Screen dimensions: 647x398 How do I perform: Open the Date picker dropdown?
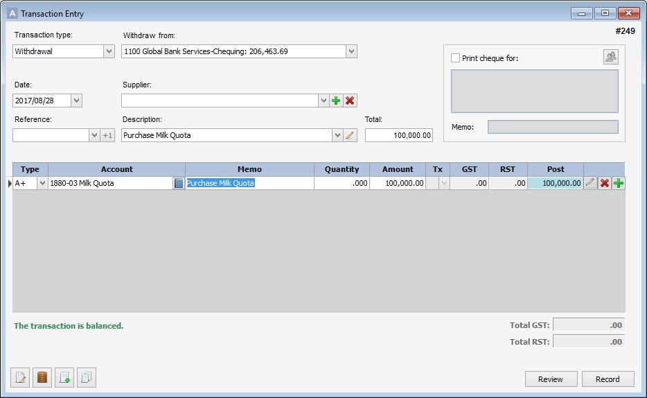76,101
